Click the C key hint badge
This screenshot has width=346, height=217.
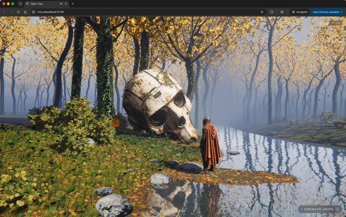tap(337, 209)
